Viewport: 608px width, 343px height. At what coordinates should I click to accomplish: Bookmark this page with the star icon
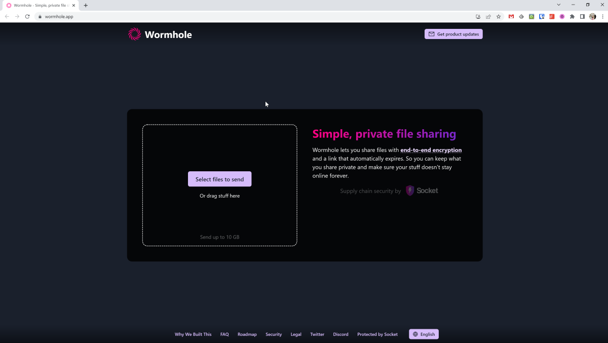(499, 16)
